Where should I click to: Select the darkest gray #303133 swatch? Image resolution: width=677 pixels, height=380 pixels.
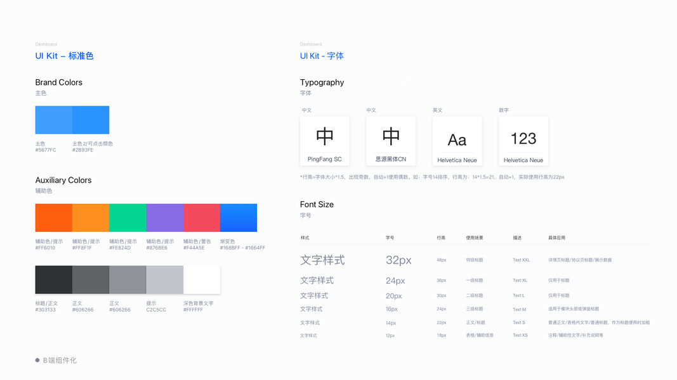coord(53,279)
